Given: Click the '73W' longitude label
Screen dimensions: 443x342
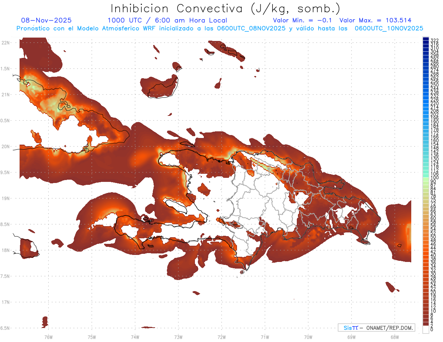Looking at the screenshot, I should tap(178, 337).
